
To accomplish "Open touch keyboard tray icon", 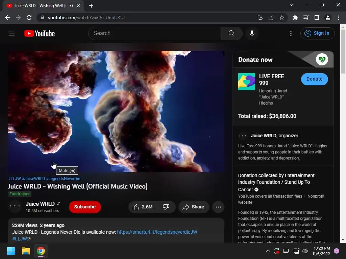I will tap(286, 251).
